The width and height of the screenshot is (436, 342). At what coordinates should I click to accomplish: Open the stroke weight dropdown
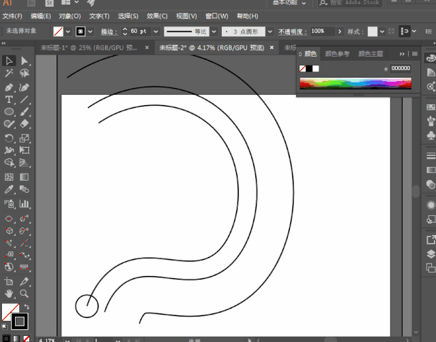tap(156, 31)
